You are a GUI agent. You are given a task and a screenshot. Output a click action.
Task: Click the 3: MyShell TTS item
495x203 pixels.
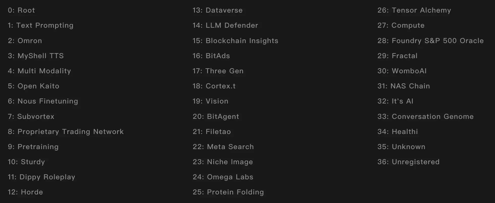click(36, 56)
